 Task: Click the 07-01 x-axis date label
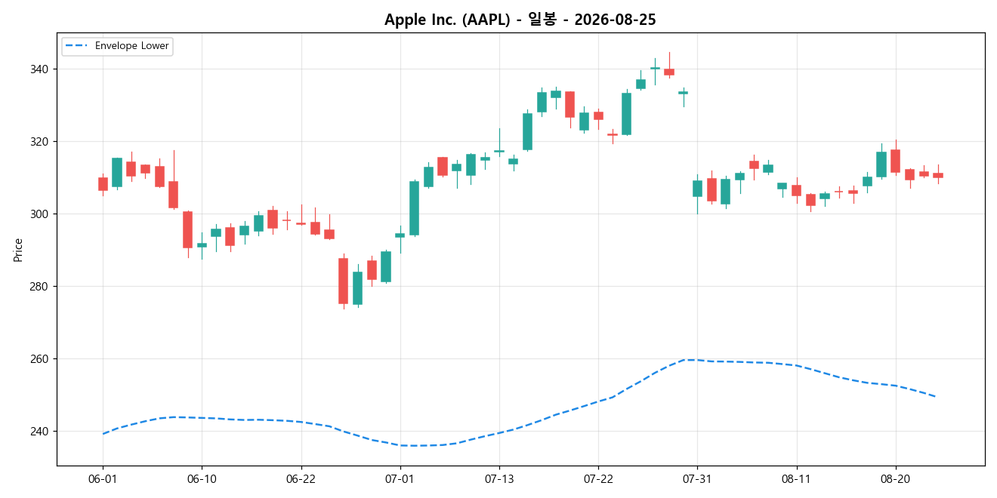point(400,479)
